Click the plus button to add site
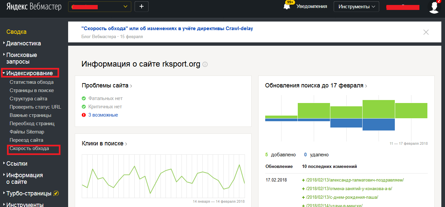 click(x=142, y=6)
